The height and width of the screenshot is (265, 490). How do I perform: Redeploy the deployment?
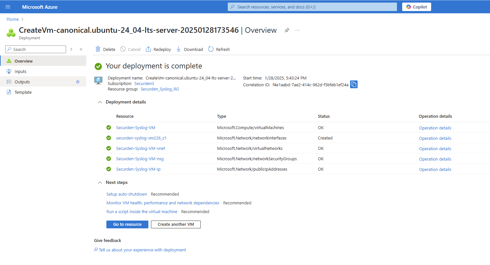pyautogui.click(x=158, y=49)
